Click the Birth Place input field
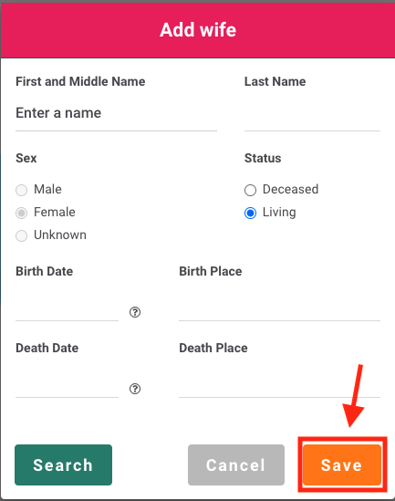Screen dimensions: 395x501 (279, 308)
